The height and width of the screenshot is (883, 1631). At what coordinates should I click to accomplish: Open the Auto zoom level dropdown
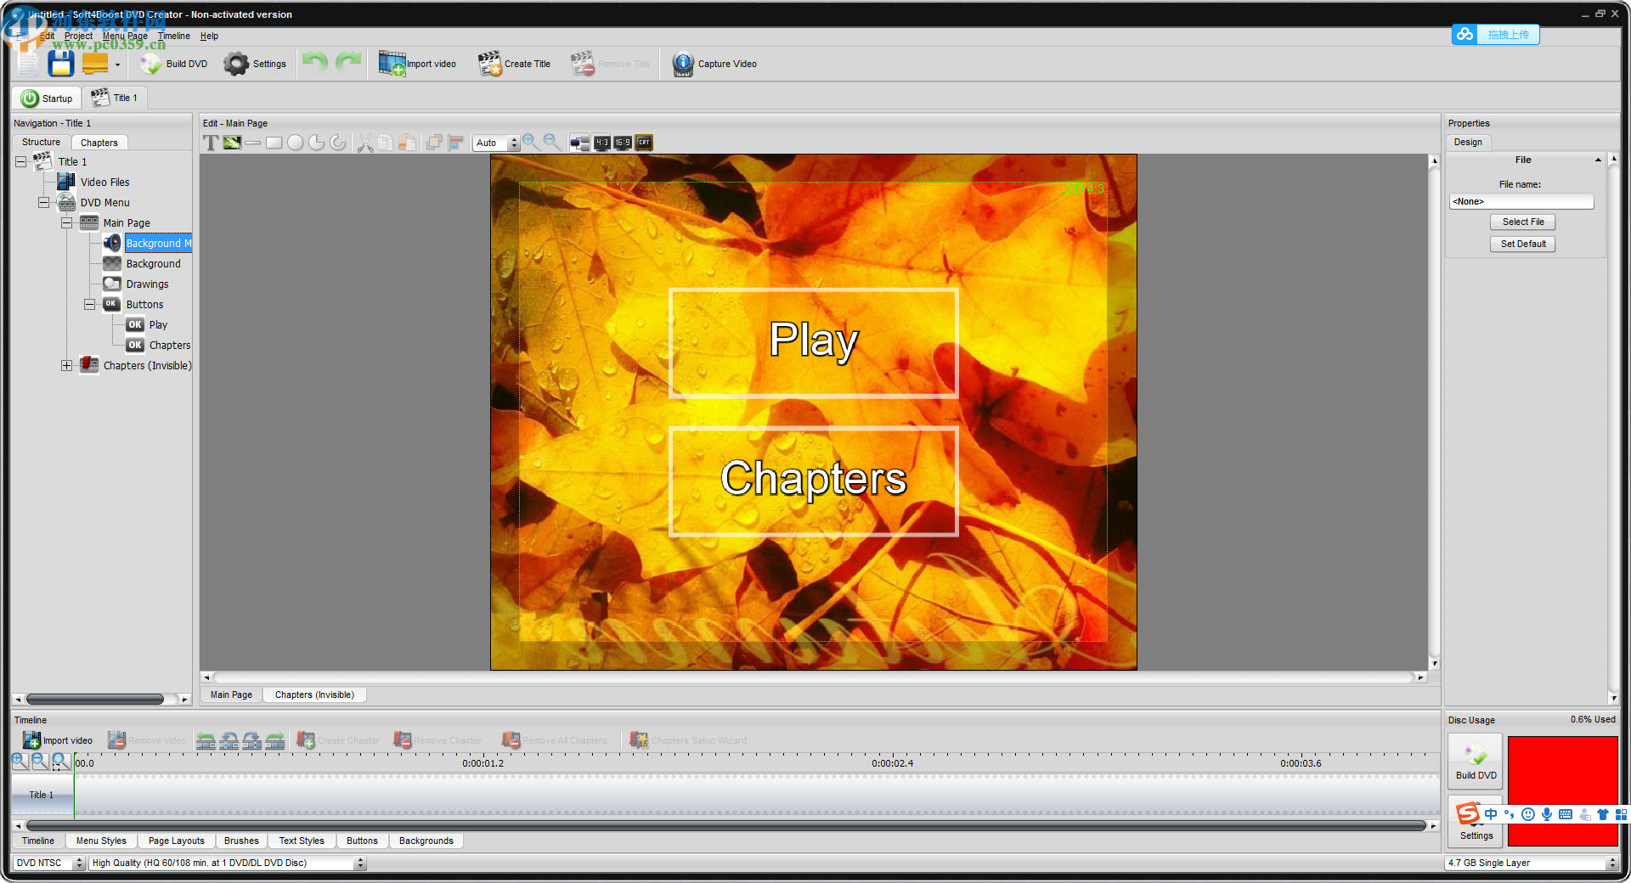[514, 143]
